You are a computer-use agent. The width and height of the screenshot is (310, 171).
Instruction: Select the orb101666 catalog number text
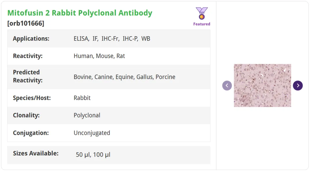click(x=26, y=23)
